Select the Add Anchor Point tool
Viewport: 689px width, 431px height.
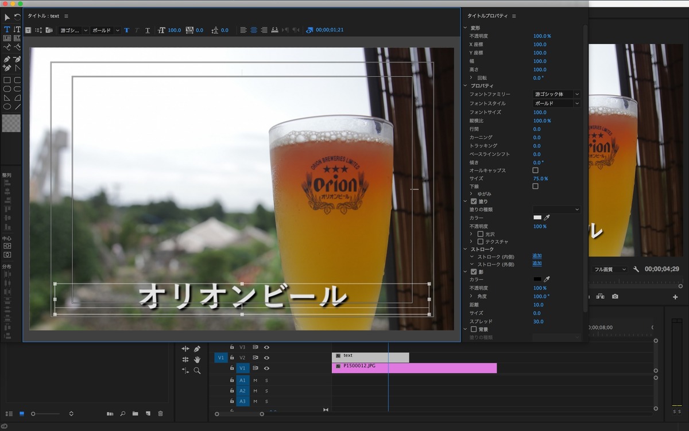point(7,68)
